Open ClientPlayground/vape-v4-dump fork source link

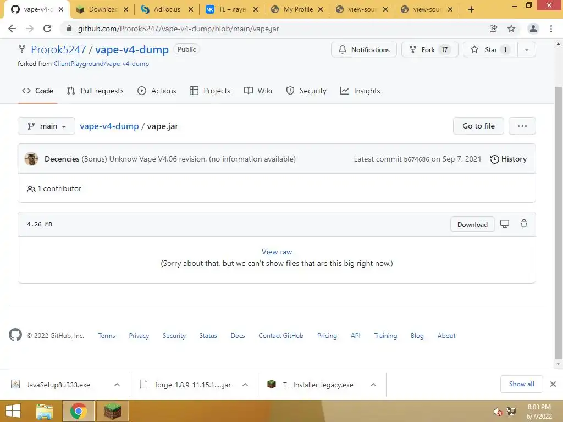click(x=101, y=64)
